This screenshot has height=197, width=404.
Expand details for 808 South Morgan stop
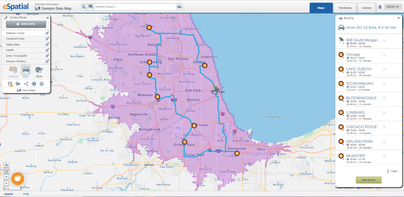pyautogui.click(x=384, y=40)
